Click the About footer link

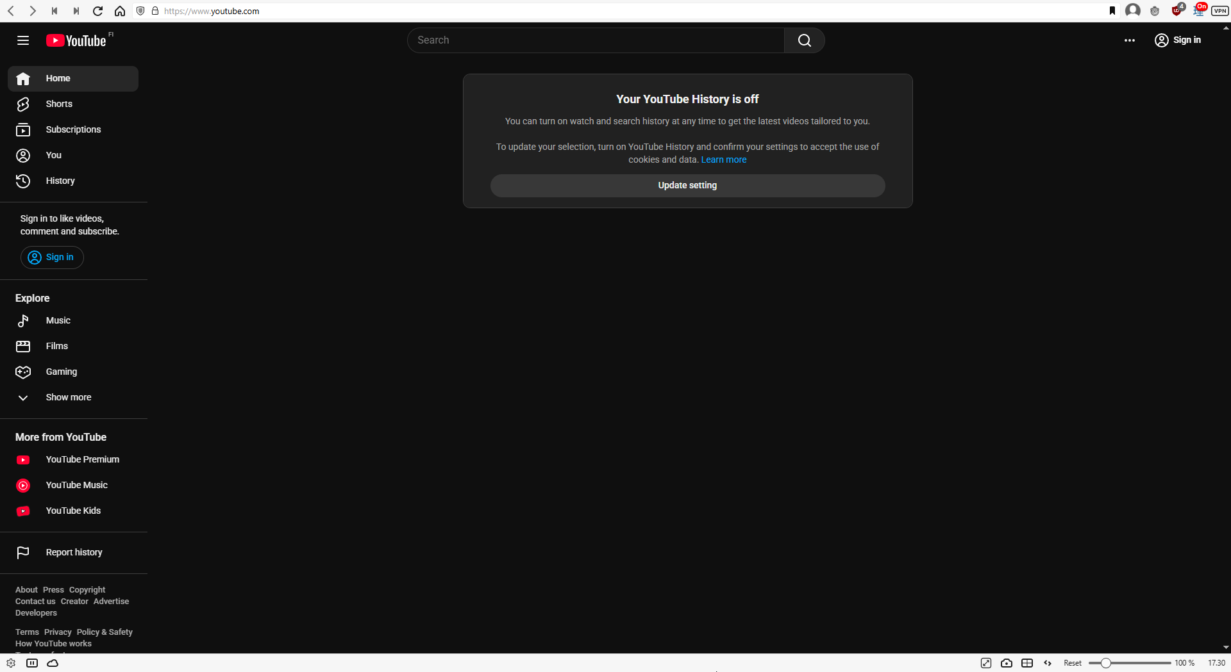coord(26,590)
